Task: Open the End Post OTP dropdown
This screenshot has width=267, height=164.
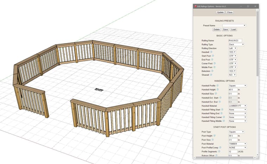Action: 233,60
